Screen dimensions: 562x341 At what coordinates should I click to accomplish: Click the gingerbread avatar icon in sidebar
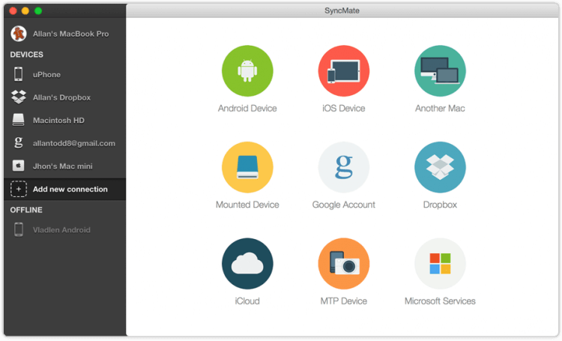coord(19,34)
